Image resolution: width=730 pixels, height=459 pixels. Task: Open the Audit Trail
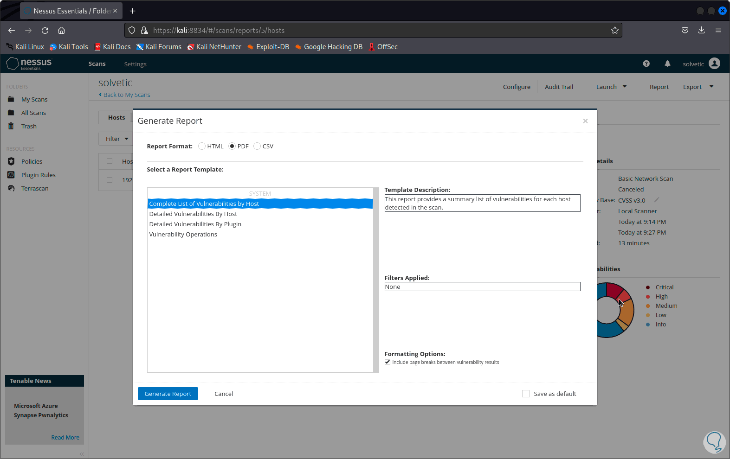click(559, 87)
